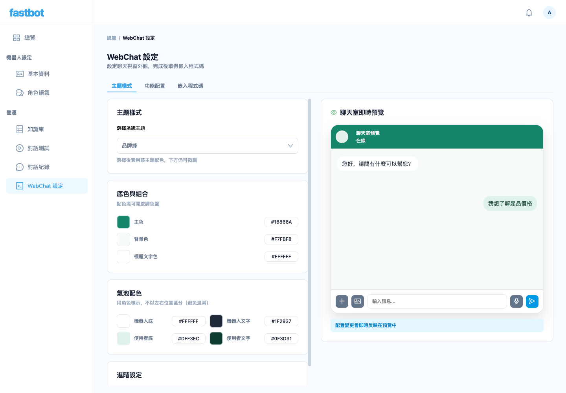Switch to the 嵌入程式碼 tab

pos(190,86)
